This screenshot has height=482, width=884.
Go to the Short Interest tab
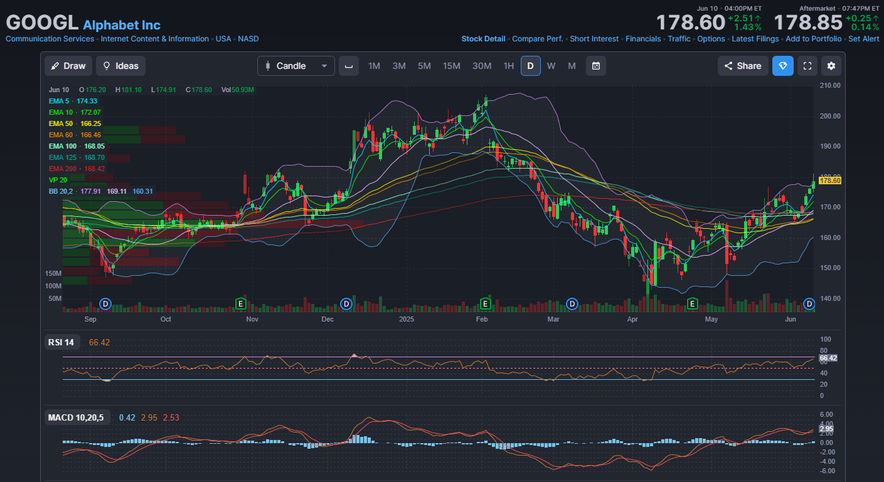(594, 39)
